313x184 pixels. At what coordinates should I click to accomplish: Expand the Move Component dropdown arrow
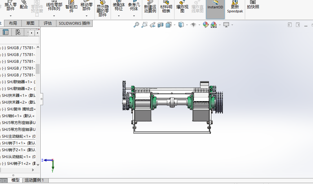coord(86,16)
